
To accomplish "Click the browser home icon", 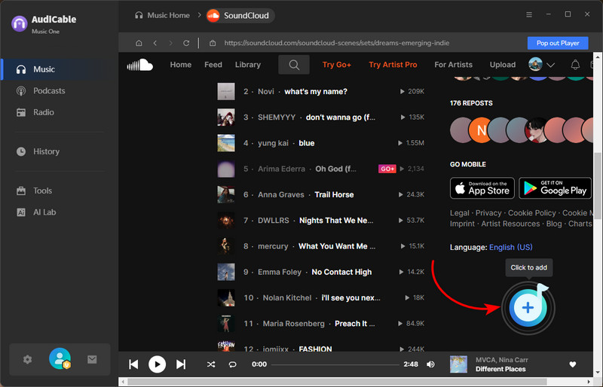I will (x=139, y=43).
